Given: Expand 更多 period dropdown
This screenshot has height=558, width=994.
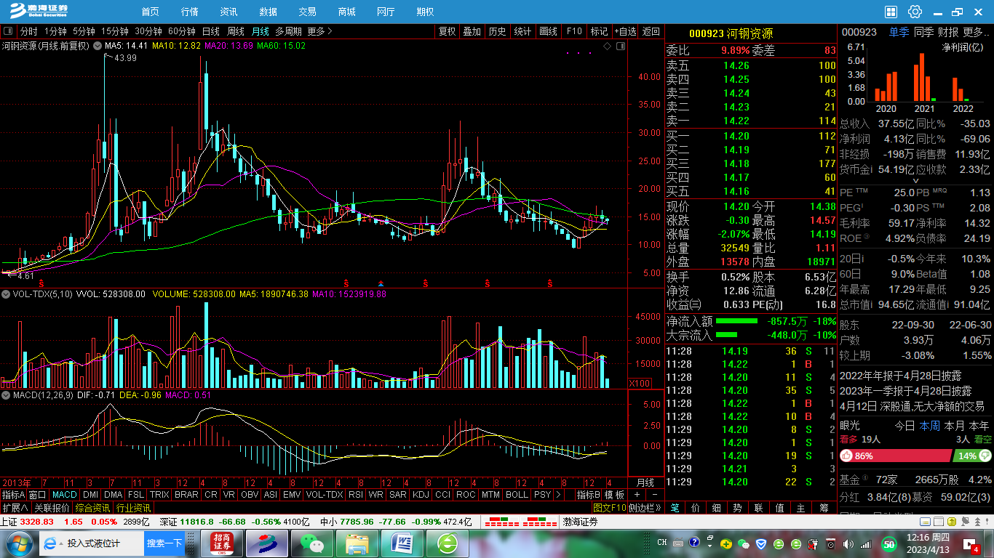Looking at the screenshot, I should tap(319, 31).
